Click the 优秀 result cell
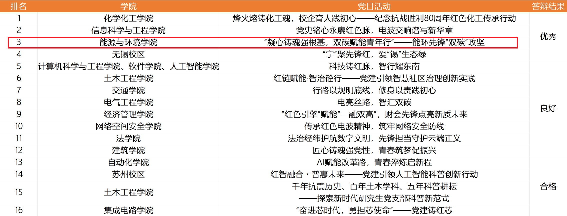Image resolution: width=567 pixels, height=216 pixels. click(548, 36)
